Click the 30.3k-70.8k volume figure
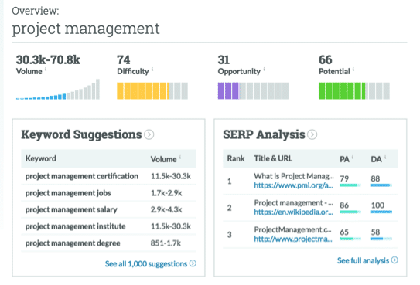The height and width of the screenshot is (285, 420). coord(48,60)
